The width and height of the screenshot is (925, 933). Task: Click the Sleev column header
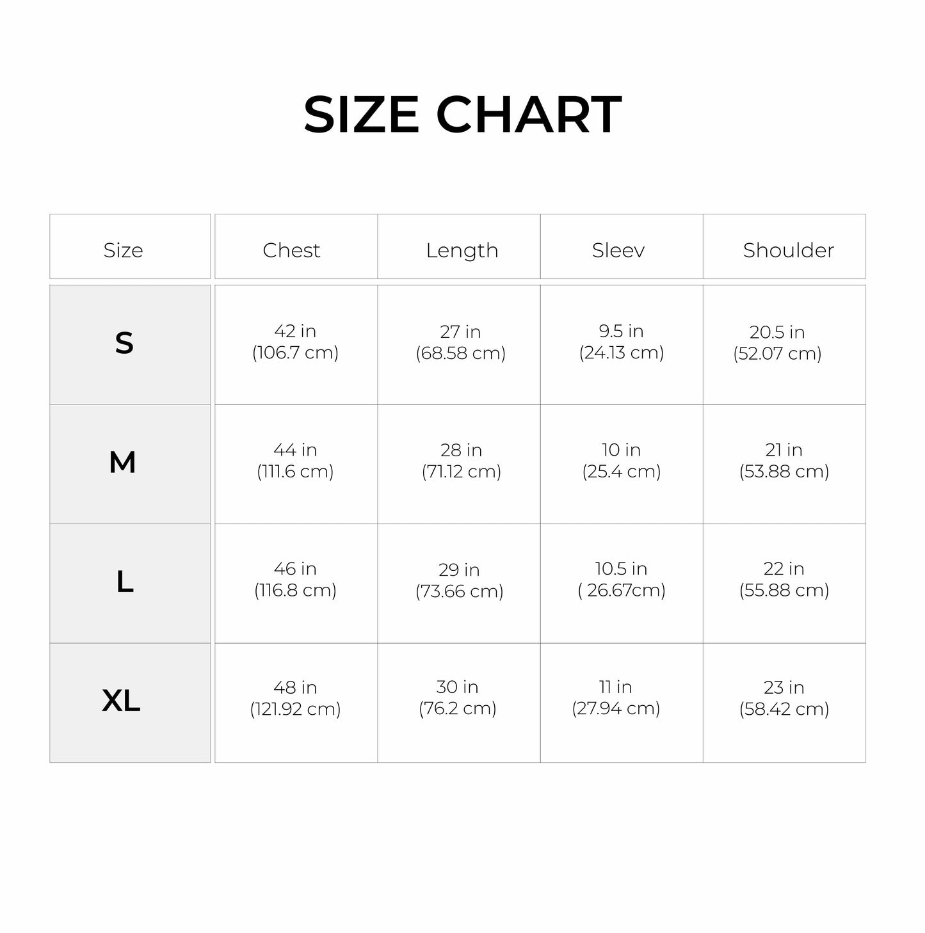pyautogui.click(x=618, y=250)
